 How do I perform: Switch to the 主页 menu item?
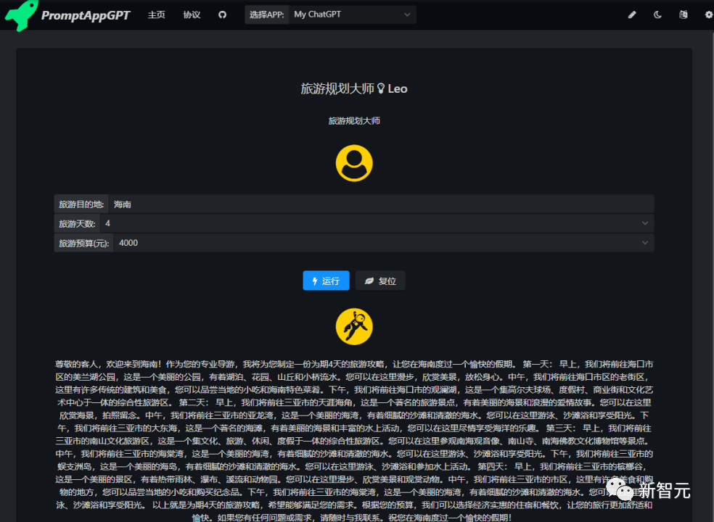click(157, 14)
